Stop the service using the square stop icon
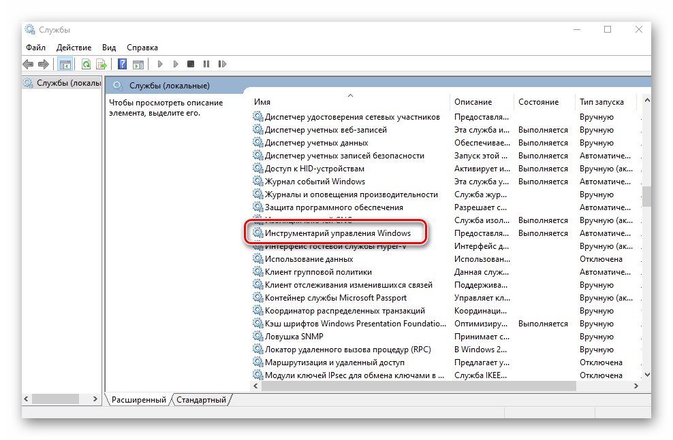 click(190, 63)
